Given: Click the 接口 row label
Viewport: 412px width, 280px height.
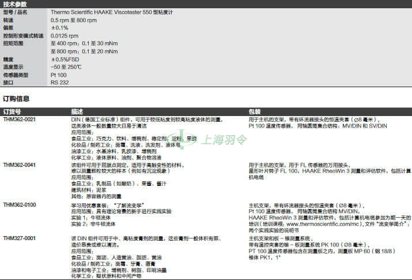Looking at the screenshot, I should 8,83.
